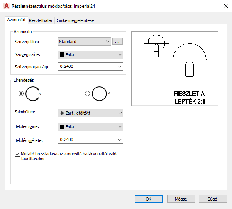Click the Jelölés mérete: label
The image size is (232, 209).
29,140
